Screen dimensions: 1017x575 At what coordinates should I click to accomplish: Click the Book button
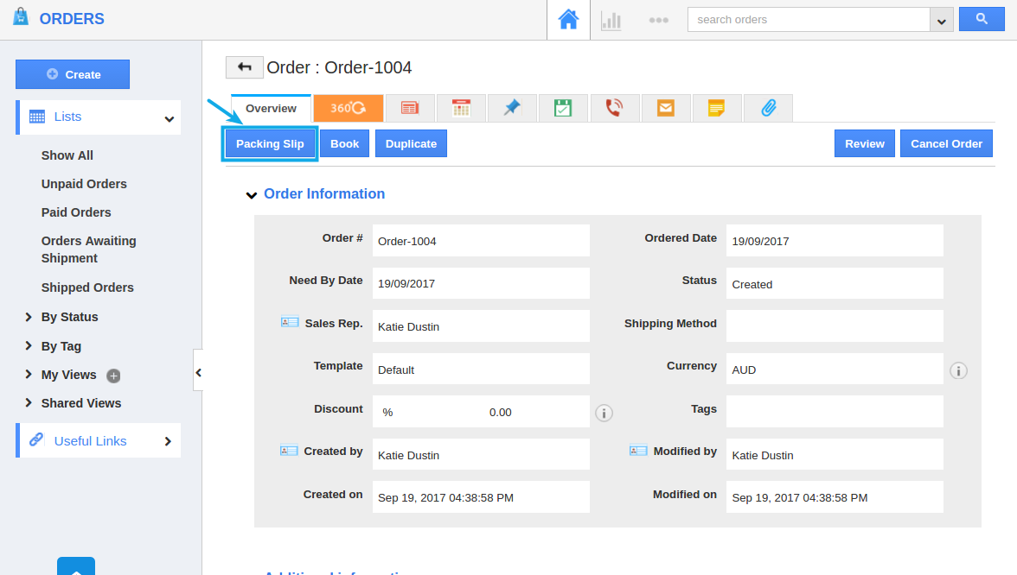click(x=344, y=143)
